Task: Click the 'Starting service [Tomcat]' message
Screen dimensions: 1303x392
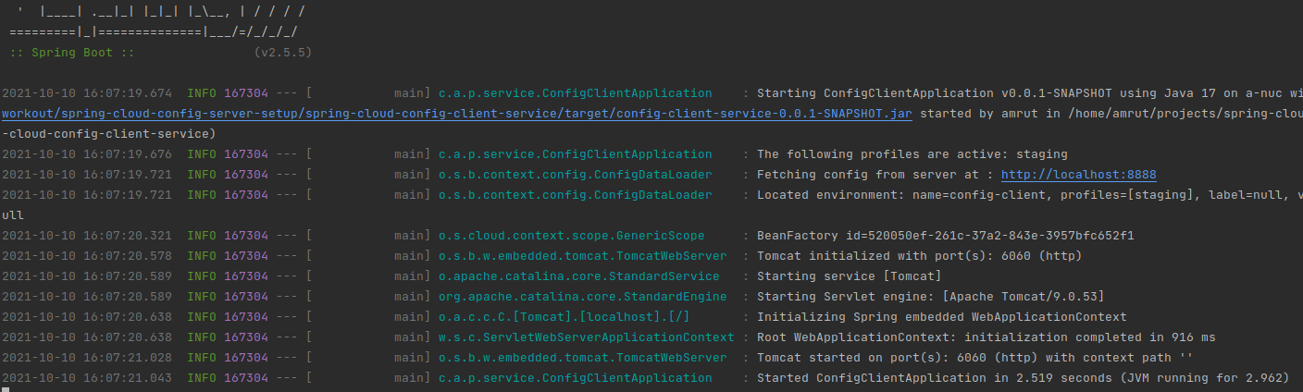Action: (x=849, y=276)
